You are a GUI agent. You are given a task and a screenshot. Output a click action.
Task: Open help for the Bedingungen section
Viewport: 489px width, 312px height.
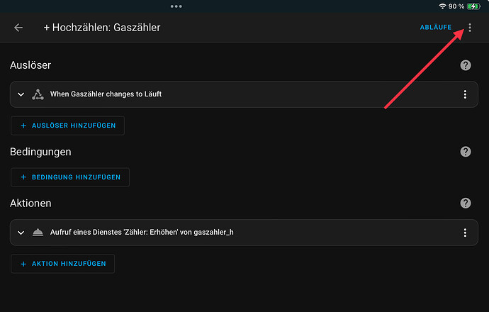466,152
